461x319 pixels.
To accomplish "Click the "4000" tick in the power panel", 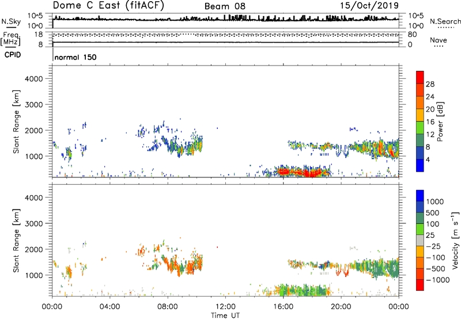I will 34,79.
